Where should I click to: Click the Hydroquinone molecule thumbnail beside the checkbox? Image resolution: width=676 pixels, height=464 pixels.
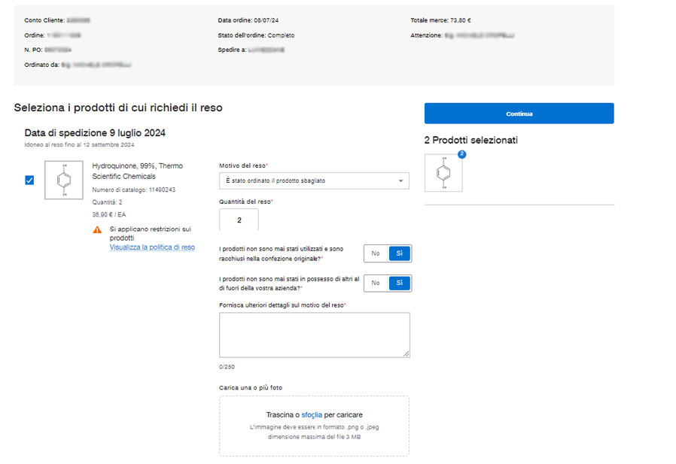pos(64,180)
